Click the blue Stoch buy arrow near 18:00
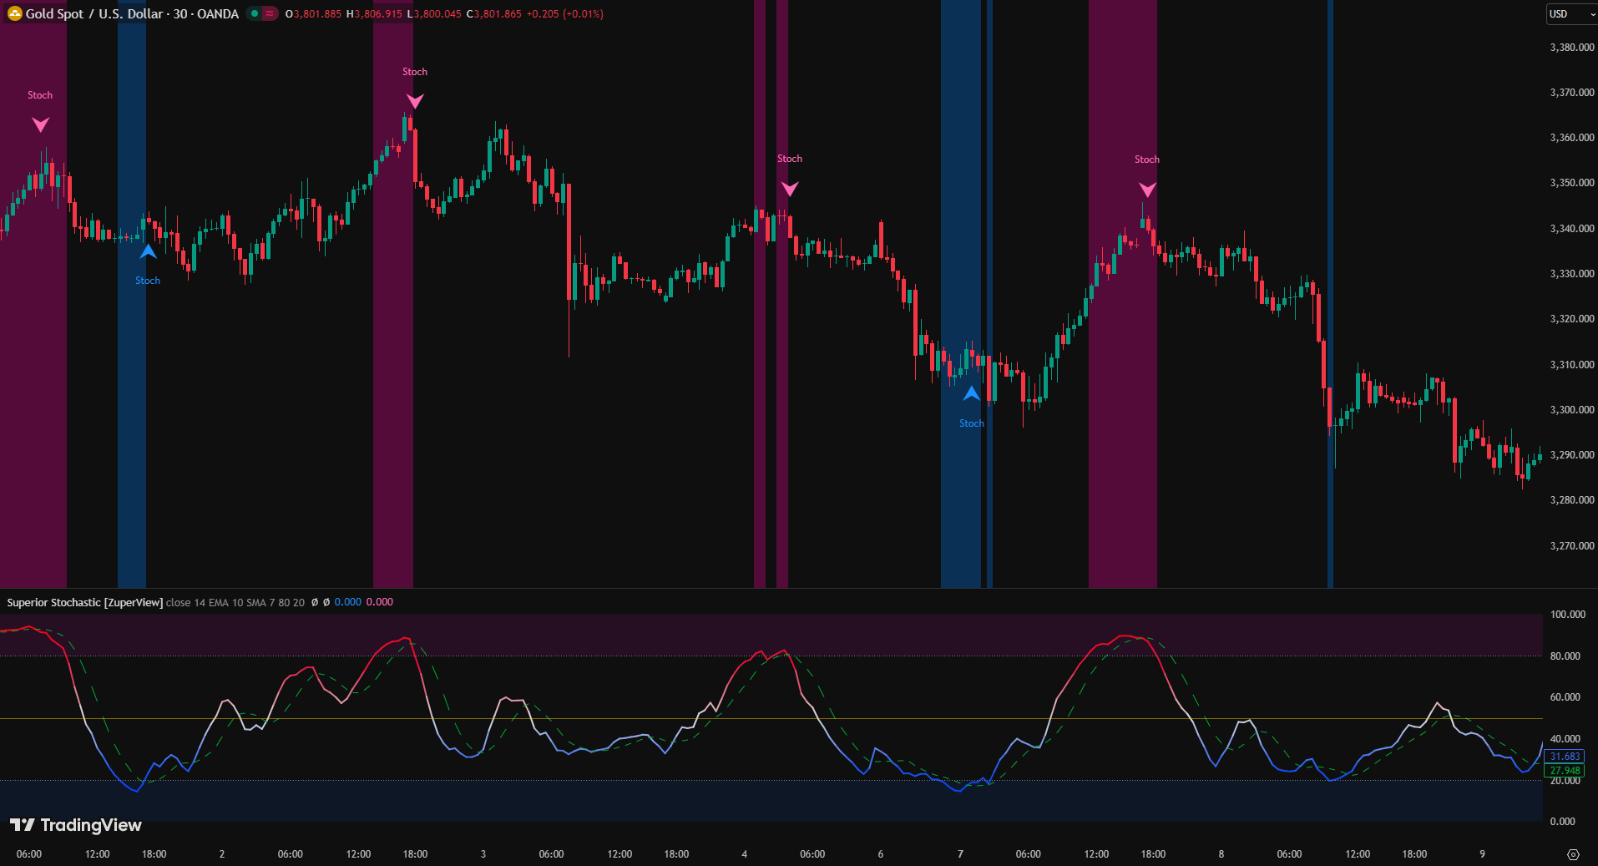The image size is (1598, 866). pos(148,251)
